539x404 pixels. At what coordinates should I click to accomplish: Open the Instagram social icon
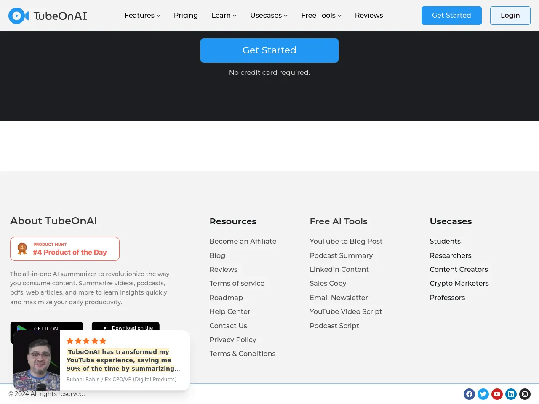click(x=525, y=394)
